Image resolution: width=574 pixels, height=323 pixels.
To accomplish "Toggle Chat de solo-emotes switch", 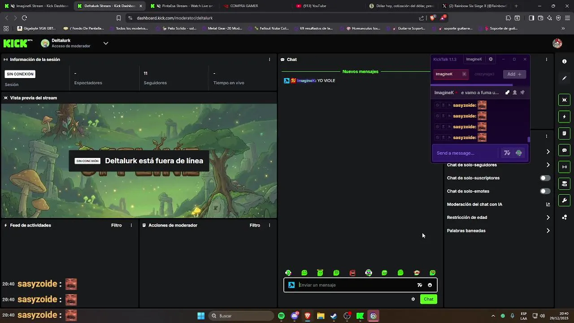I will [545, 191].
